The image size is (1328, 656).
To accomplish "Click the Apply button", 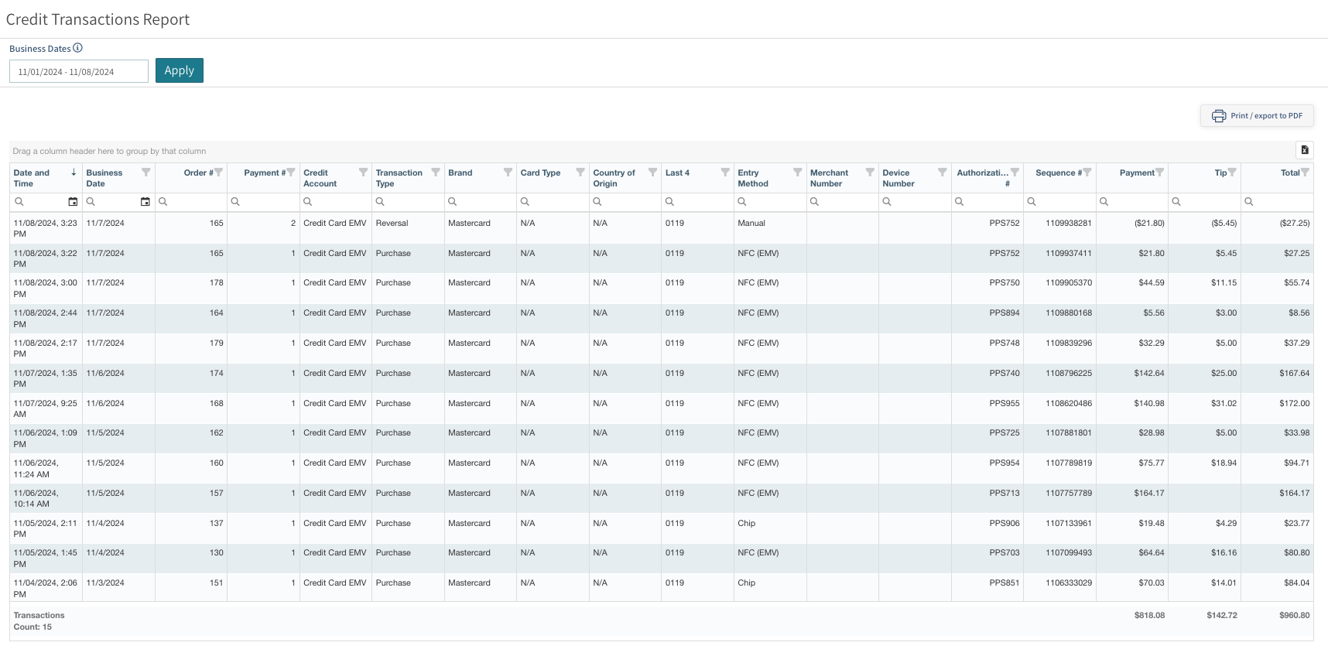I will pos(179,70).
